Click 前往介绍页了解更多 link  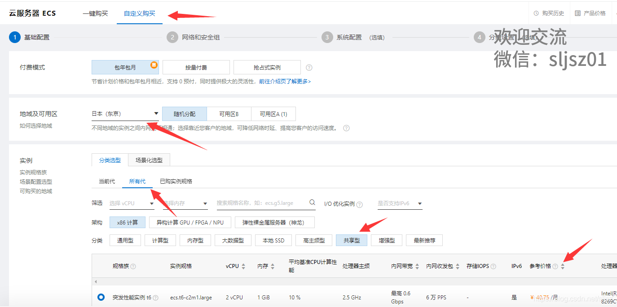[x=285, y=82]
